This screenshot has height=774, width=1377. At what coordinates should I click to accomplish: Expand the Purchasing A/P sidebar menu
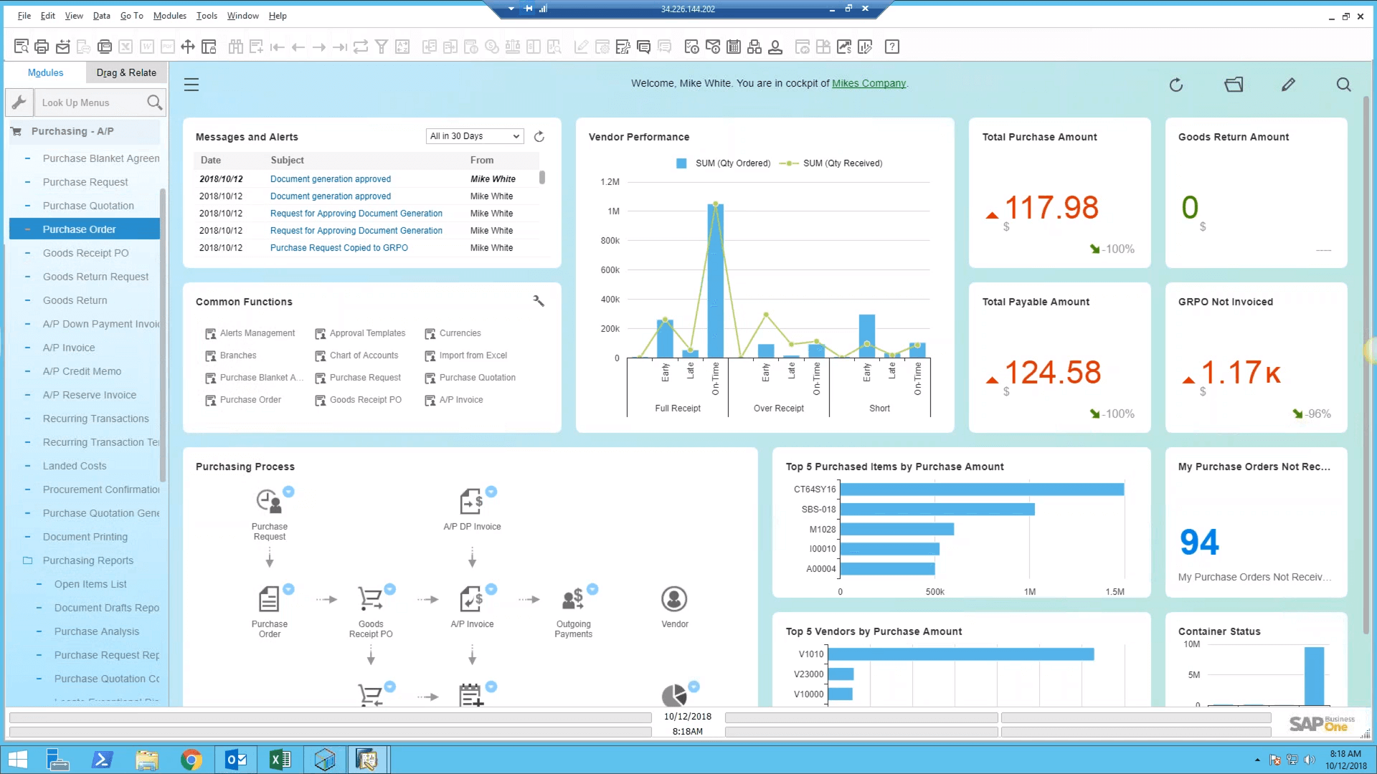pos(72,130)
